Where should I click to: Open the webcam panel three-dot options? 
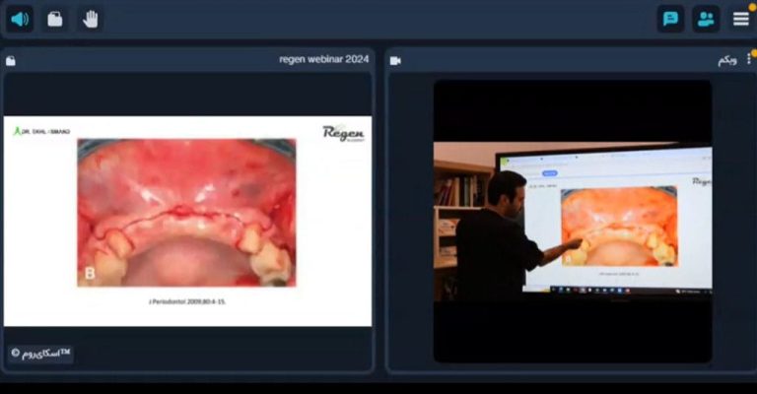pos(749,59)
